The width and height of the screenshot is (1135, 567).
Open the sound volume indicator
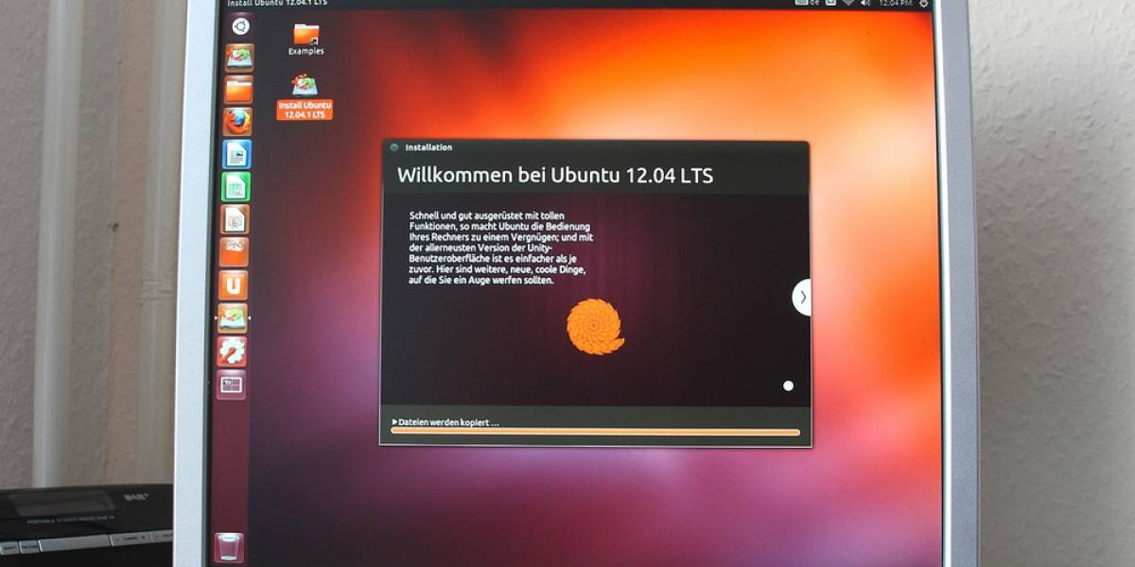point(865,4)
